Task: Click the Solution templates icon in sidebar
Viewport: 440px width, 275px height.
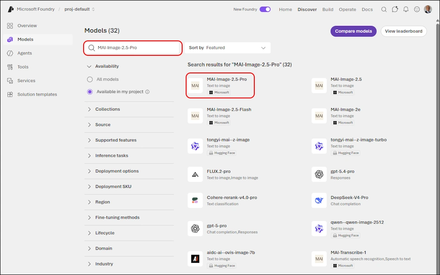Action: (10, 94)
